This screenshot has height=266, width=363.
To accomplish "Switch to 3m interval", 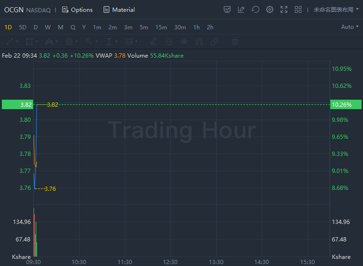I will tap(128, 27).
